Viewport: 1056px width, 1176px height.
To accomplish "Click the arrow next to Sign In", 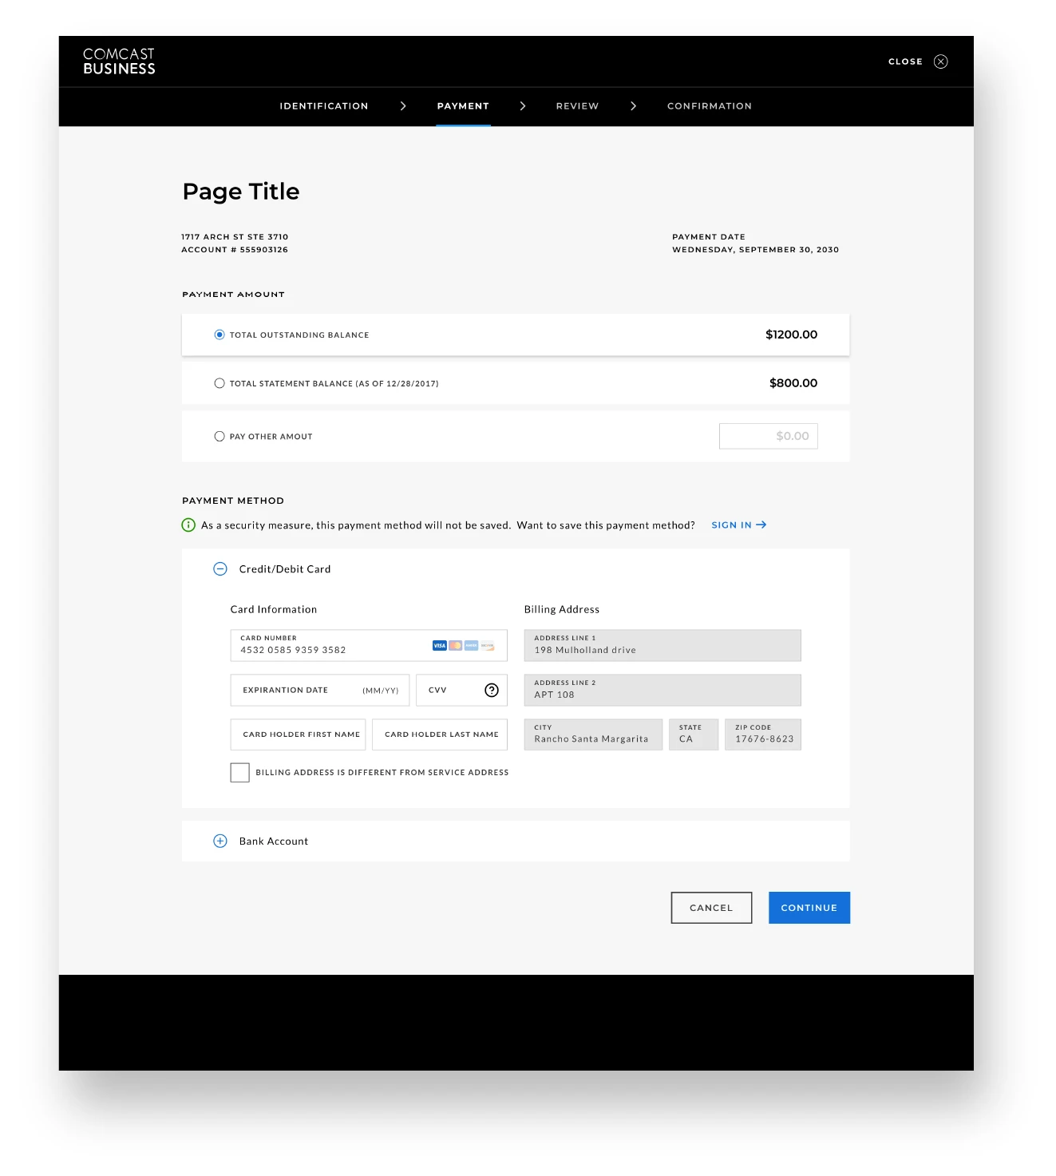I will (x=761, y=525).
